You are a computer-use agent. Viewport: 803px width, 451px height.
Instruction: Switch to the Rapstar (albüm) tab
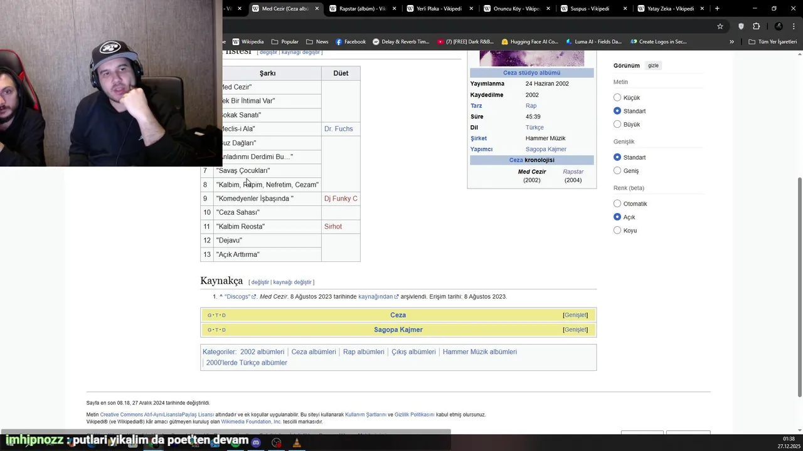tap(361, 9)
